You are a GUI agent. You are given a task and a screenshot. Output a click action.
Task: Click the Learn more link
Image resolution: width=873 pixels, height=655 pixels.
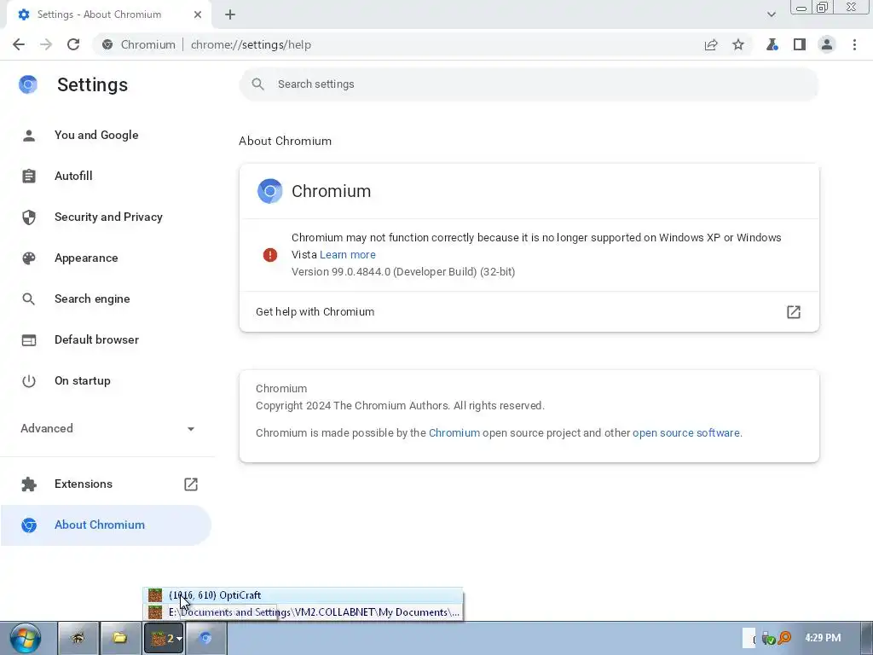tap(348, 254)
